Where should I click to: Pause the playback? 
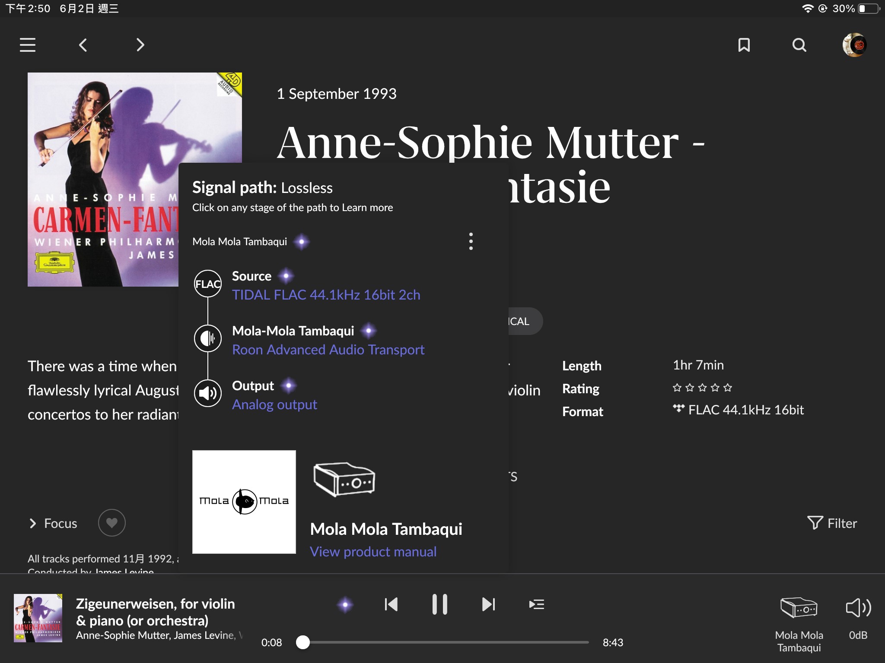tap(440, 604)
